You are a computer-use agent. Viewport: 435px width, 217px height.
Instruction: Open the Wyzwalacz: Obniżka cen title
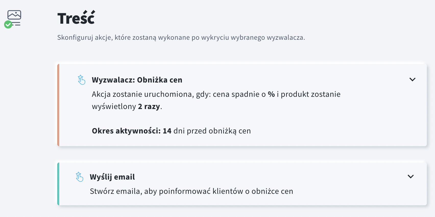137,80
